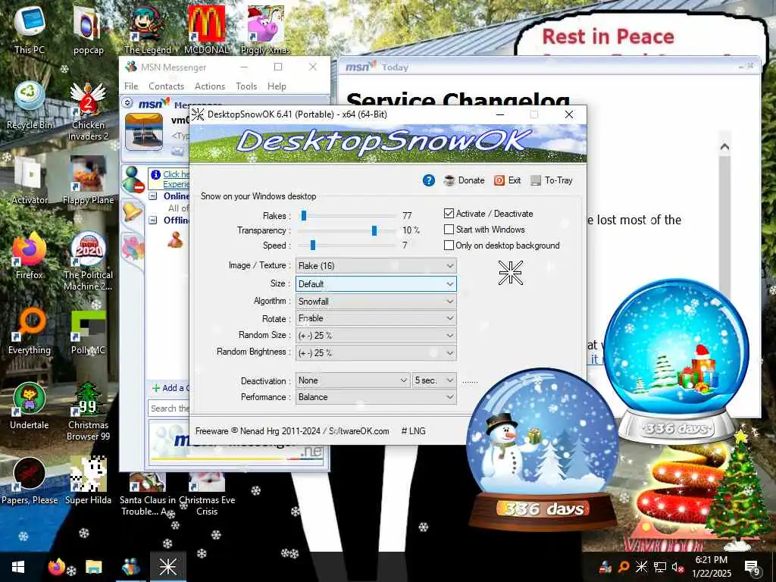776x582 pixels.
Task: Click the volume tray icon
Action: [677, 567]
